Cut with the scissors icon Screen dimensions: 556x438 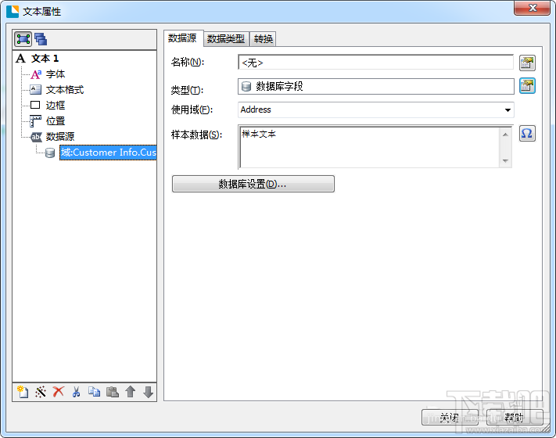click(76, 392)
